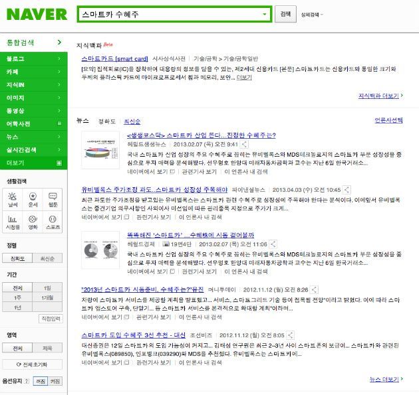Open the 동영상 search tab
Screen dimensions: 419x395
coord(34,111)
